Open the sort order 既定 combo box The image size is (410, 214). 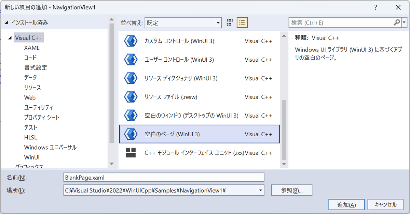[183, 23]
